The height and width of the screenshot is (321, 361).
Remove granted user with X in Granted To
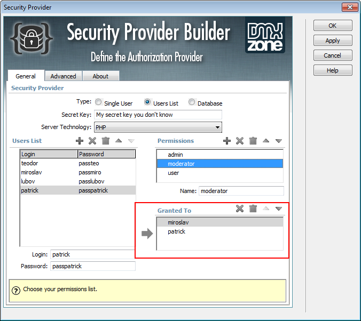click(240, 208)
